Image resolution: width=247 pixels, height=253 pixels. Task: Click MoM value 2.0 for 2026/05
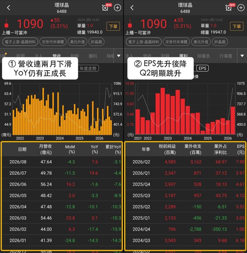pyautogui.click(x=72, y=196)
